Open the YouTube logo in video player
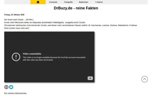This screenshot has width=152, height=95. click(x=90, y=78)
